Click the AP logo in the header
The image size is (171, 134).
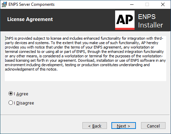(x=125, y=20)
